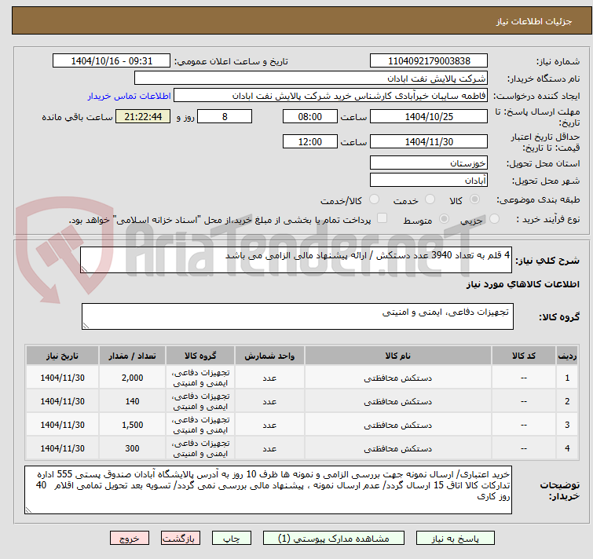
Task: Click unit عدد in row 3
Action: click(x=269, y=426)
